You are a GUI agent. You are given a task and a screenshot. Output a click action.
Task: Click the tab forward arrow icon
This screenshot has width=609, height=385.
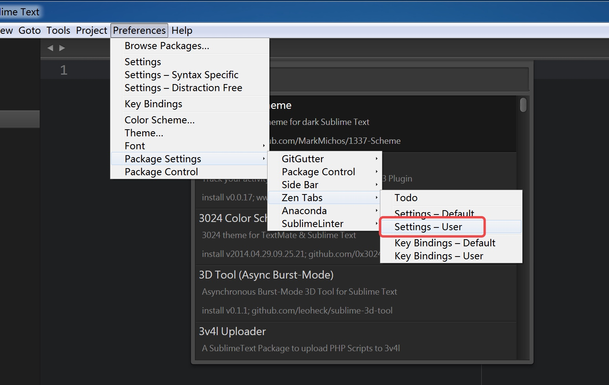pos(62,48)
